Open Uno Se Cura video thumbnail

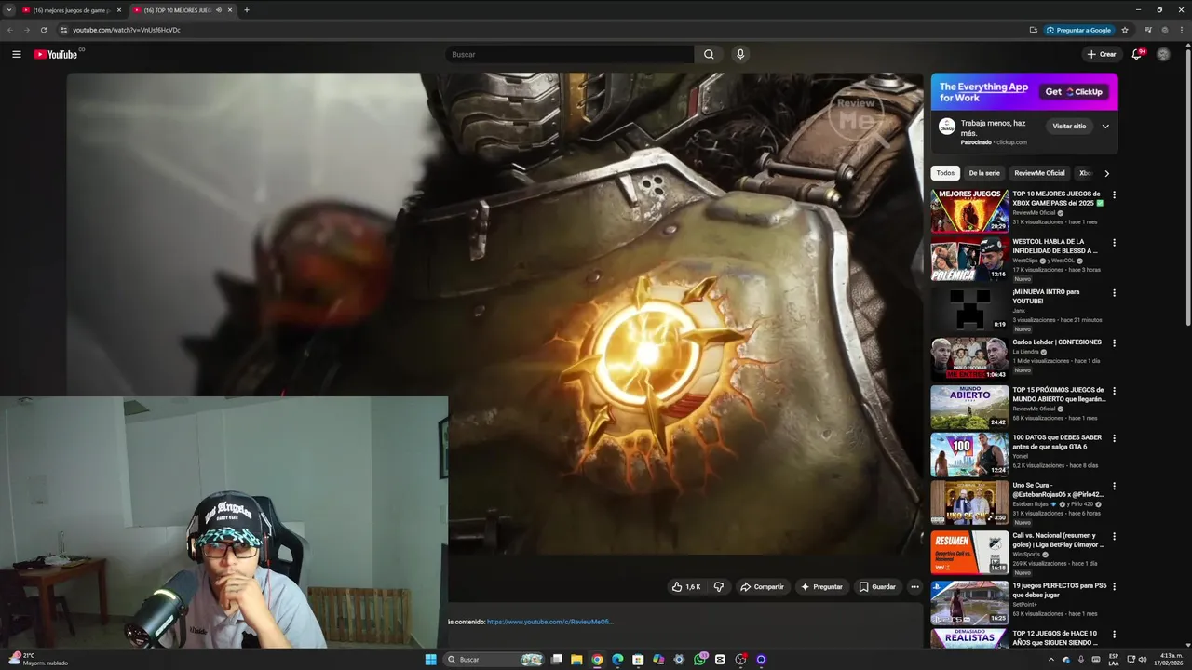tap(969, 502)
